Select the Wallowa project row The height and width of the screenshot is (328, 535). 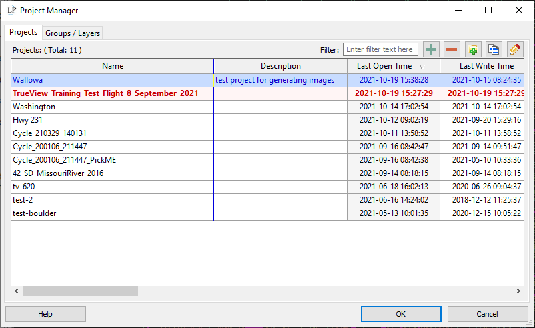tap(267, 80)
